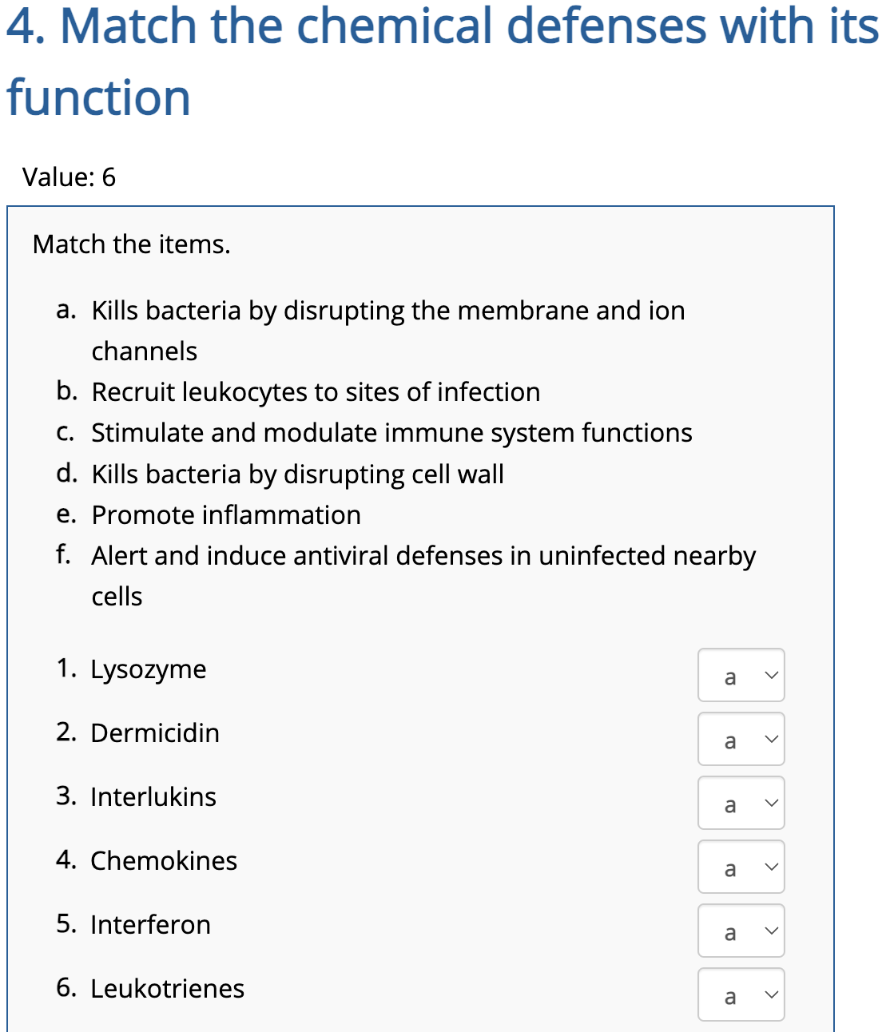
Task: Click the '4. Chemokines' item label
Action: 147,861
